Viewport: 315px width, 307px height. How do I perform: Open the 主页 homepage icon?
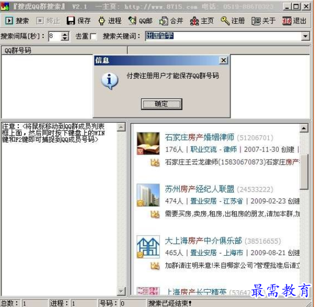point(194,20)
